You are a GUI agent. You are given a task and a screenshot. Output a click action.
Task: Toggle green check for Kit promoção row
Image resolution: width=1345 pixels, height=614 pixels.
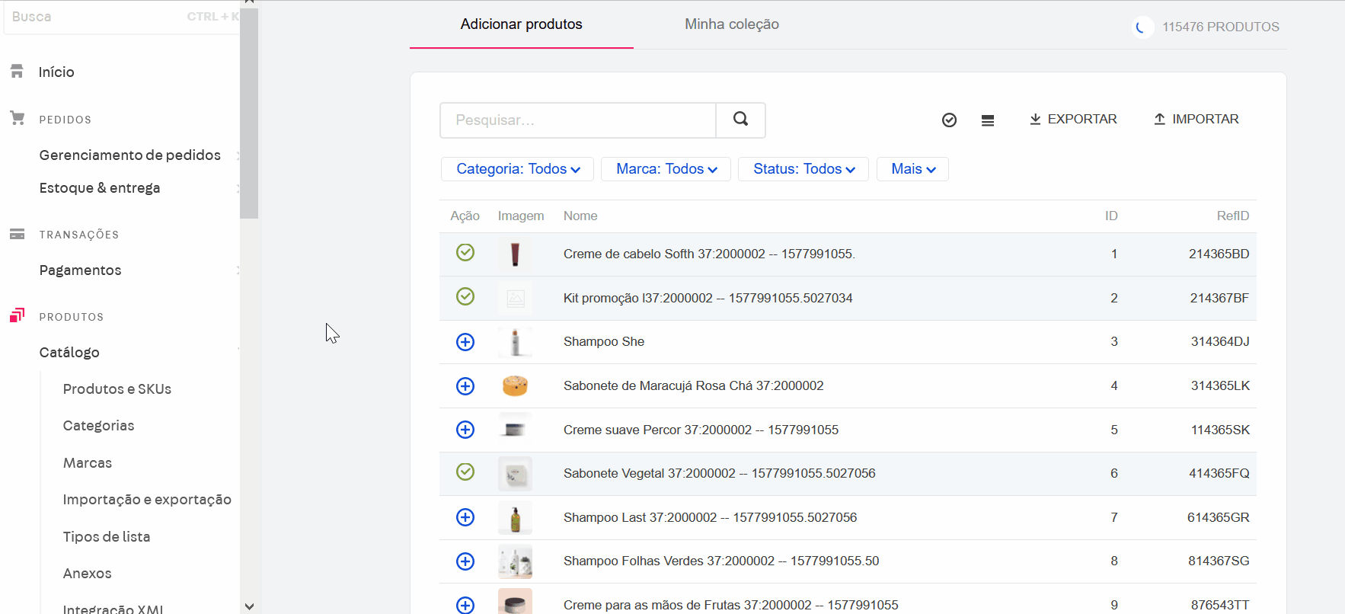click(465, 296)
